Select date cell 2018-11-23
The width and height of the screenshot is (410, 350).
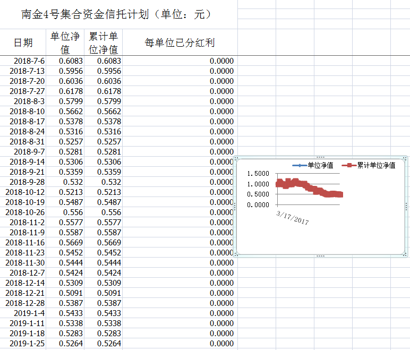click(x=23, y=253)
